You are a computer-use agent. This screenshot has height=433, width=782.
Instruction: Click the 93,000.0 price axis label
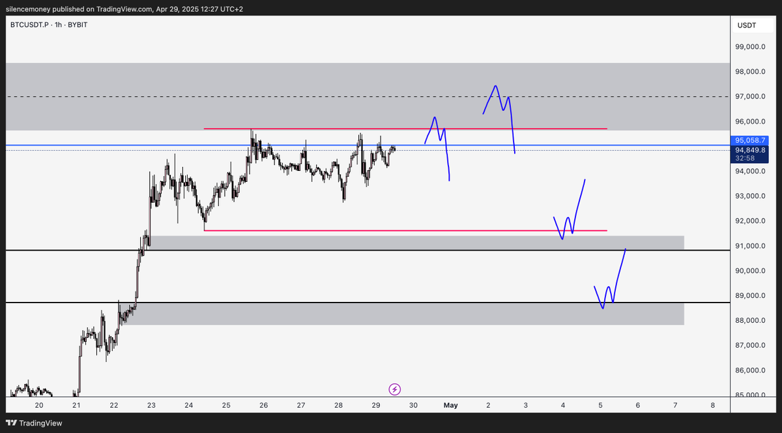click(x=750, y=196)
